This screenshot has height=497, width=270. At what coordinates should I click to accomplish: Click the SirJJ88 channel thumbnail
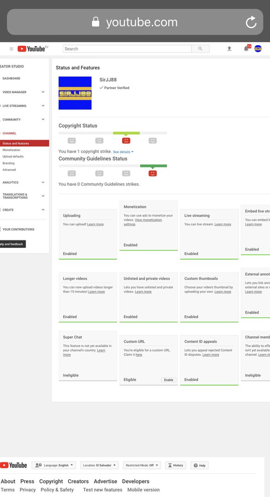[75, 93]
